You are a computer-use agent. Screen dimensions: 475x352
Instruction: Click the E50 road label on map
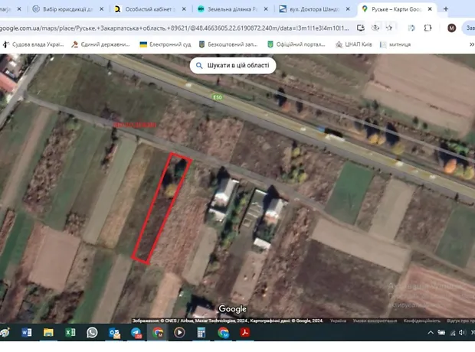tap(218, 97)
